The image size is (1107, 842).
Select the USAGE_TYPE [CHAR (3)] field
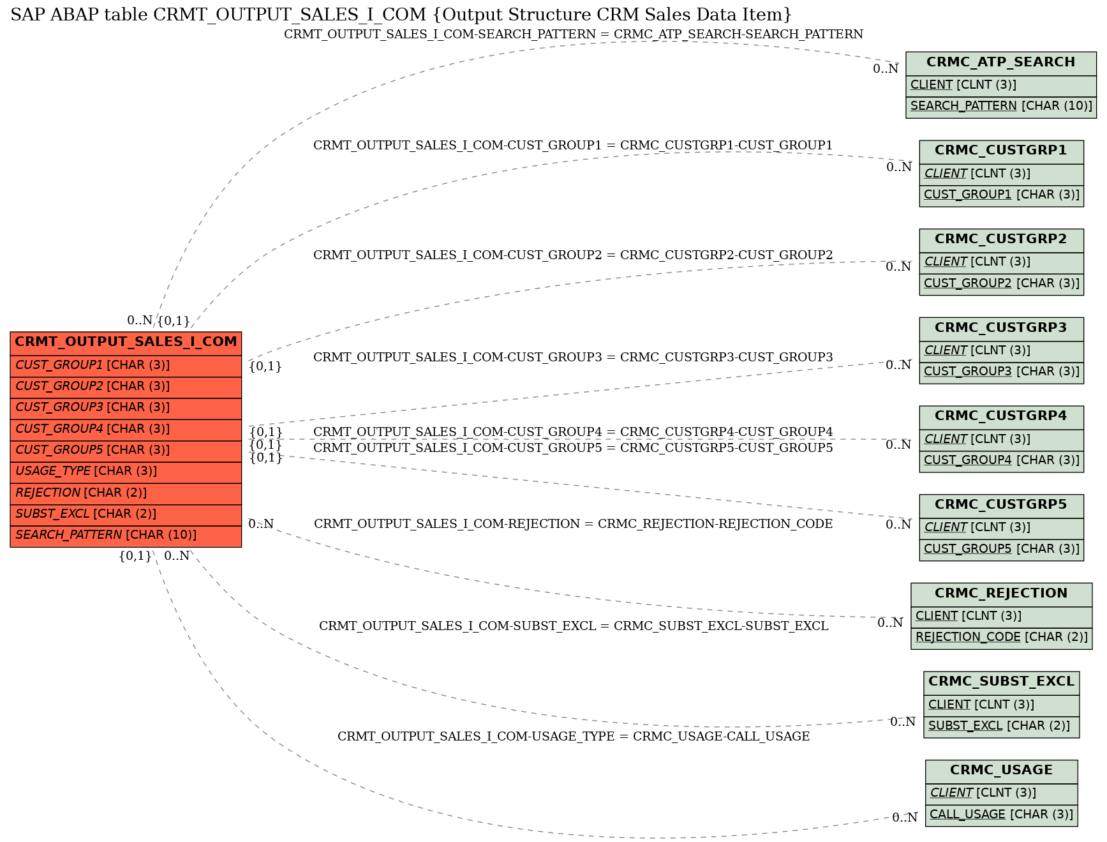126,472
